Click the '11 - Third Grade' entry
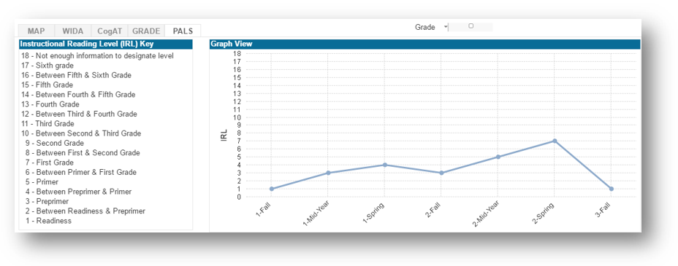678x266 pixels. [48, 124]
